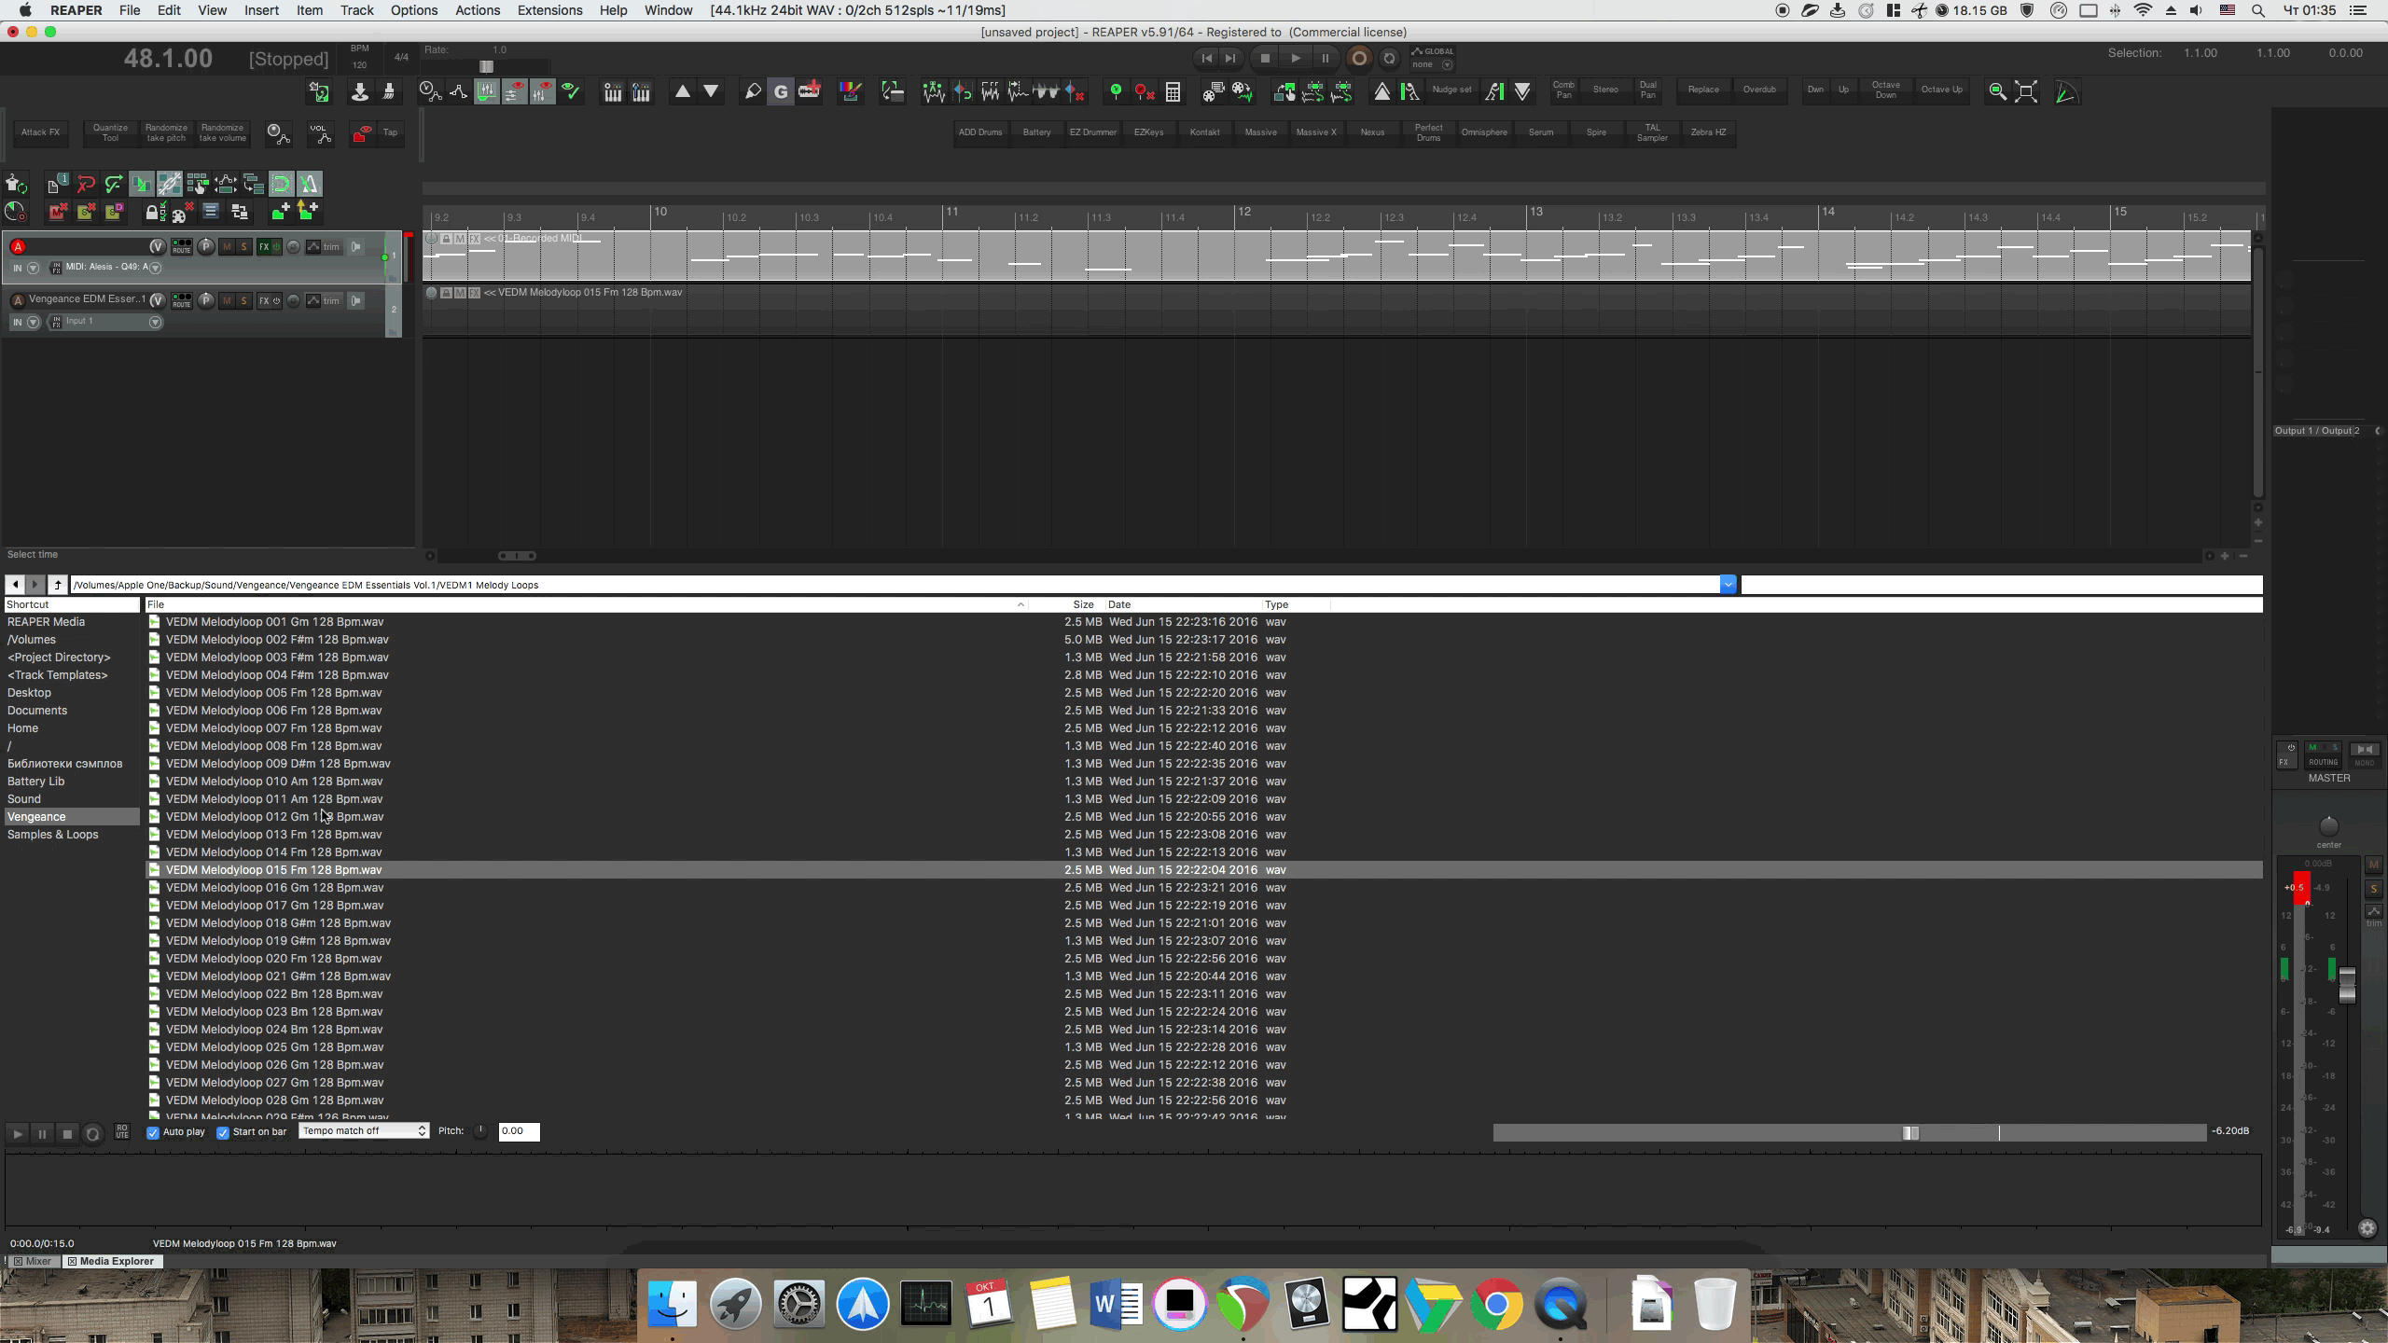
Task: Click the Omnisphere instrument button
Action: (1483, 132)
